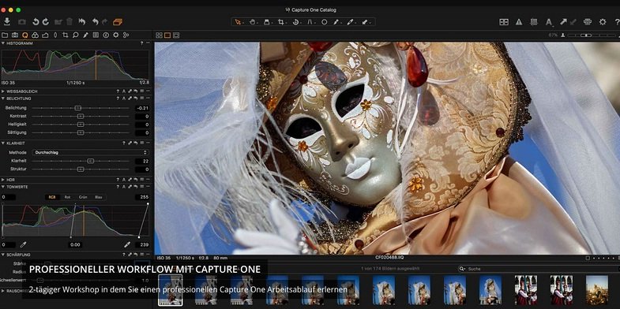Viewport: 620px width, 309px height.
Task: Switch viewer to single image view
Action: pos(167,35)
